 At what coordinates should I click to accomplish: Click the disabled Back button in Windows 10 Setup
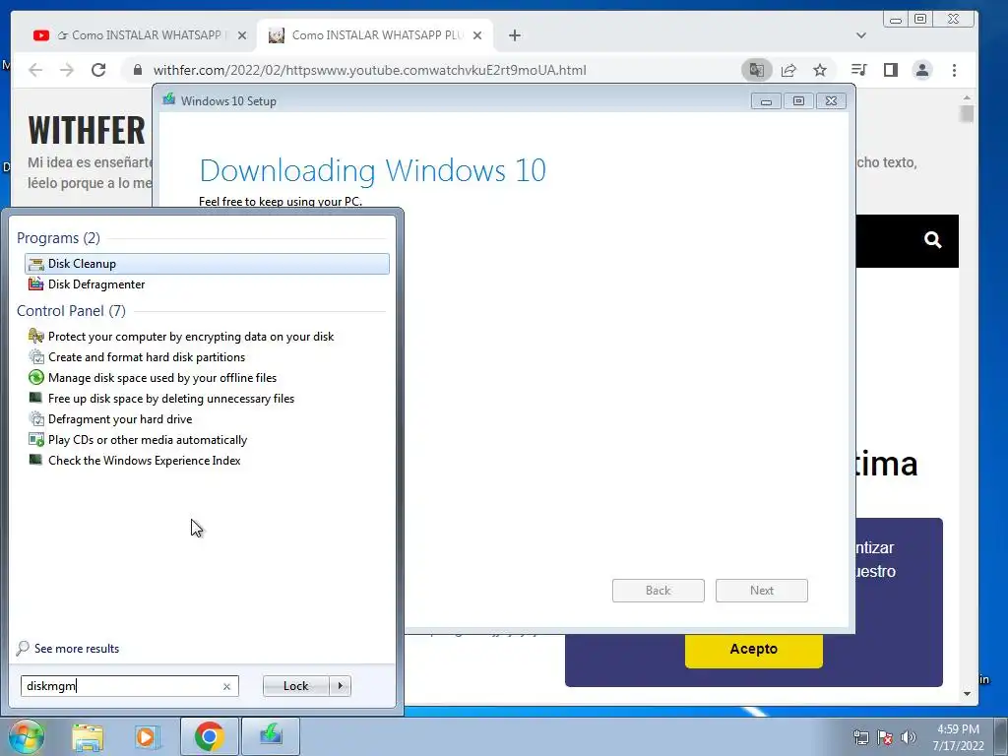[659, 591]
